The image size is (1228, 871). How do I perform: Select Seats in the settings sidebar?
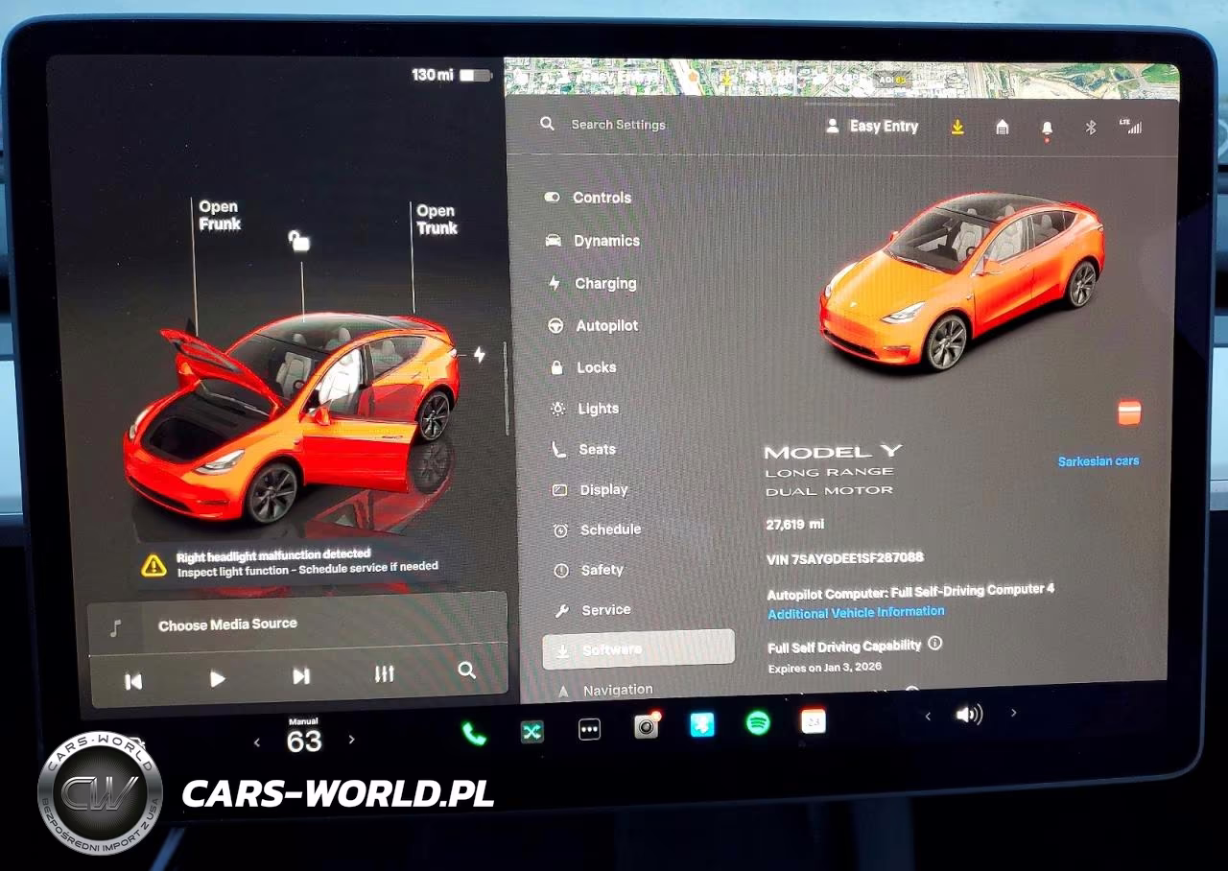coord(584,449)
